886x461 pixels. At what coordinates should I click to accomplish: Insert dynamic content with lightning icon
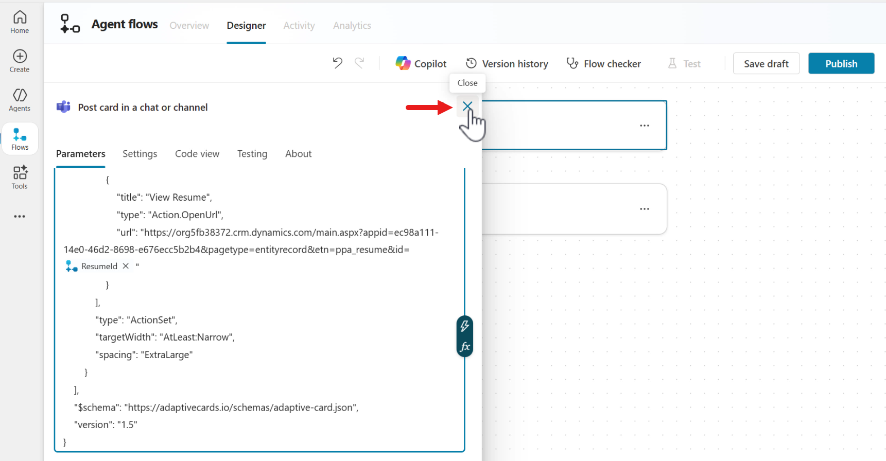pyautogui.click(x=465, y=326)
